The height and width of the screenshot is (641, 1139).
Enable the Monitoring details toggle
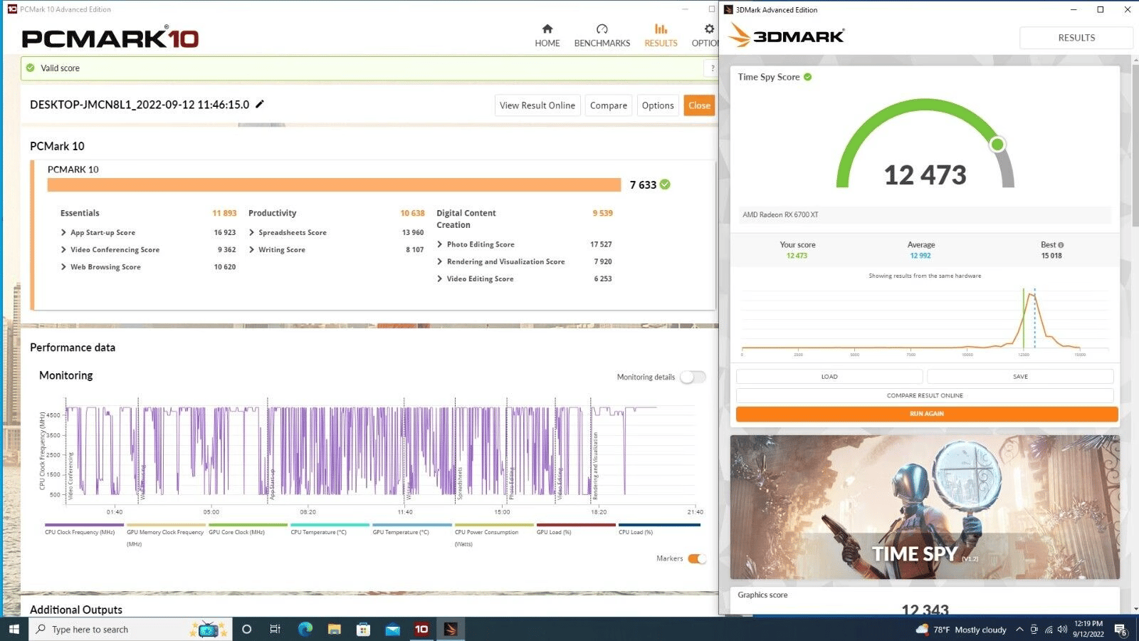click(693, 377)
